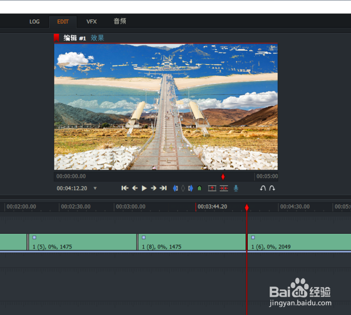Expand the clip options square on clip 1 (8)
Screen dimensions: 351x315
click(144, 237)
